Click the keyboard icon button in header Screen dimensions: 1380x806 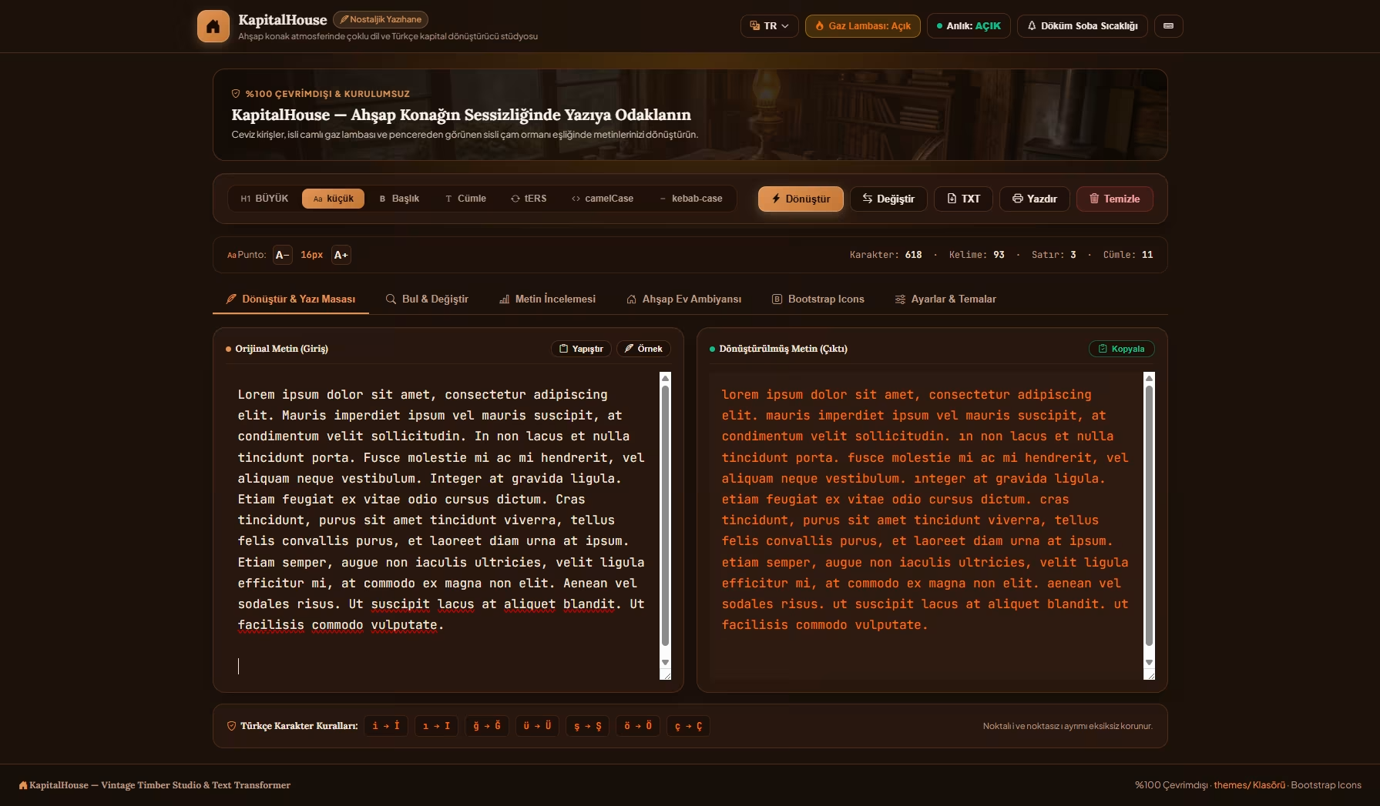pyautogui.click(x=1168, y=26)
